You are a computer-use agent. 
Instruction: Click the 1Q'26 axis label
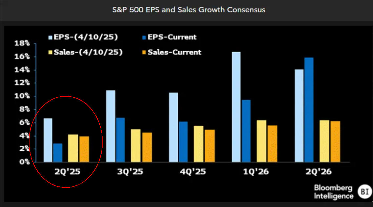pos(256,171)
